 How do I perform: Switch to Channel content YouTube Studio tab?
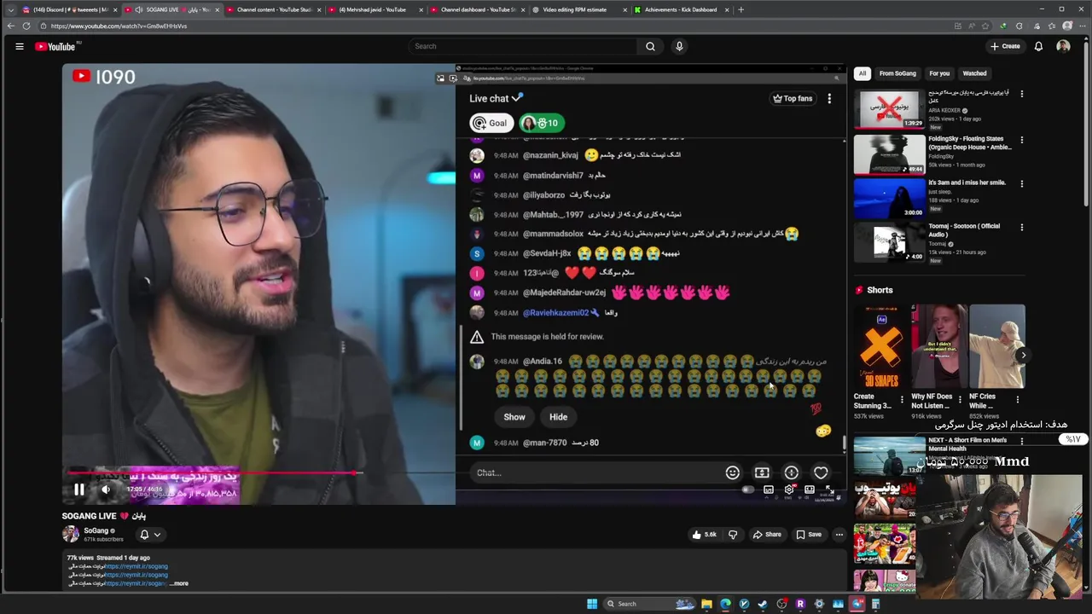[x=274, y=9]
